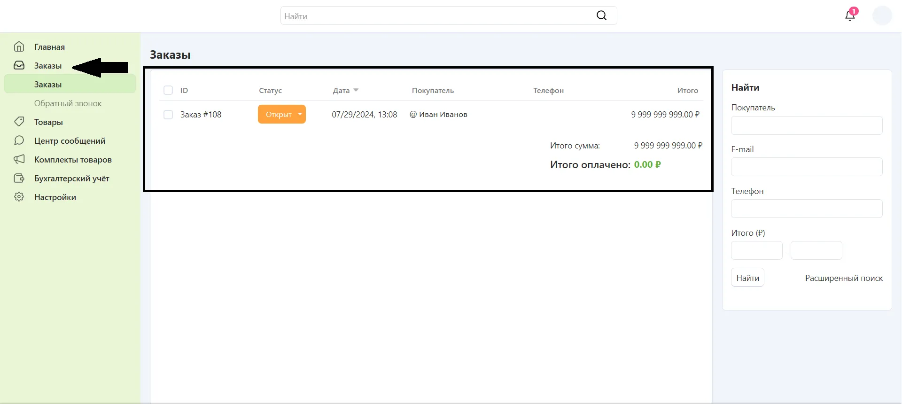Image resolution: width=902 pixels, height=404 pixels.
Task: Click the tag icon beside Товары
Action: point(19,122)
